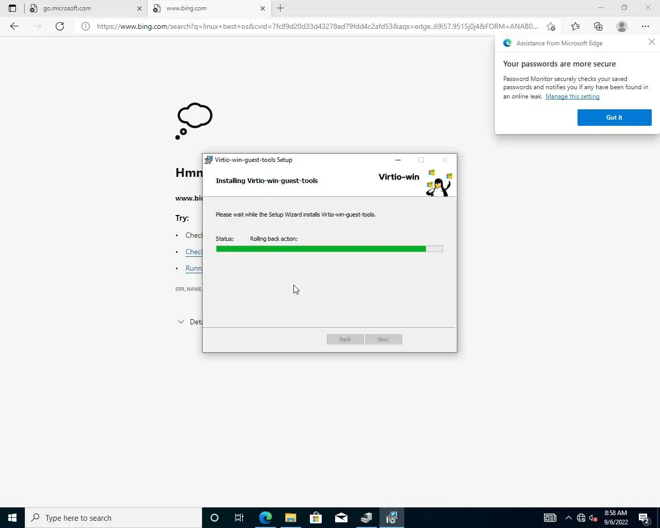Switch to the www.bing.com tab

[x=209, y=8]
